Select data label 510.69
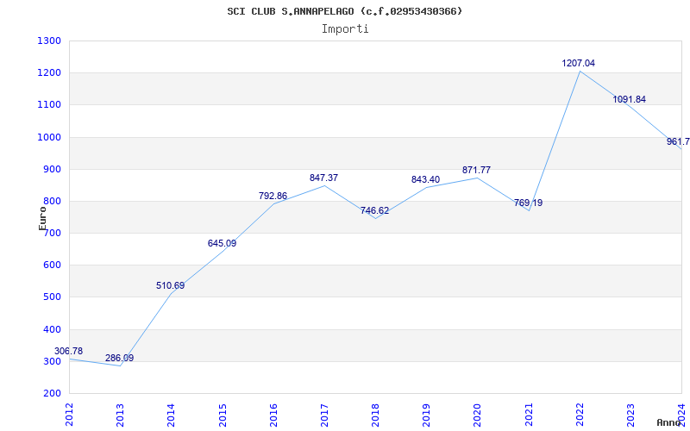The width and height of the screenshot is (690, 431). [x=170, y=286]
